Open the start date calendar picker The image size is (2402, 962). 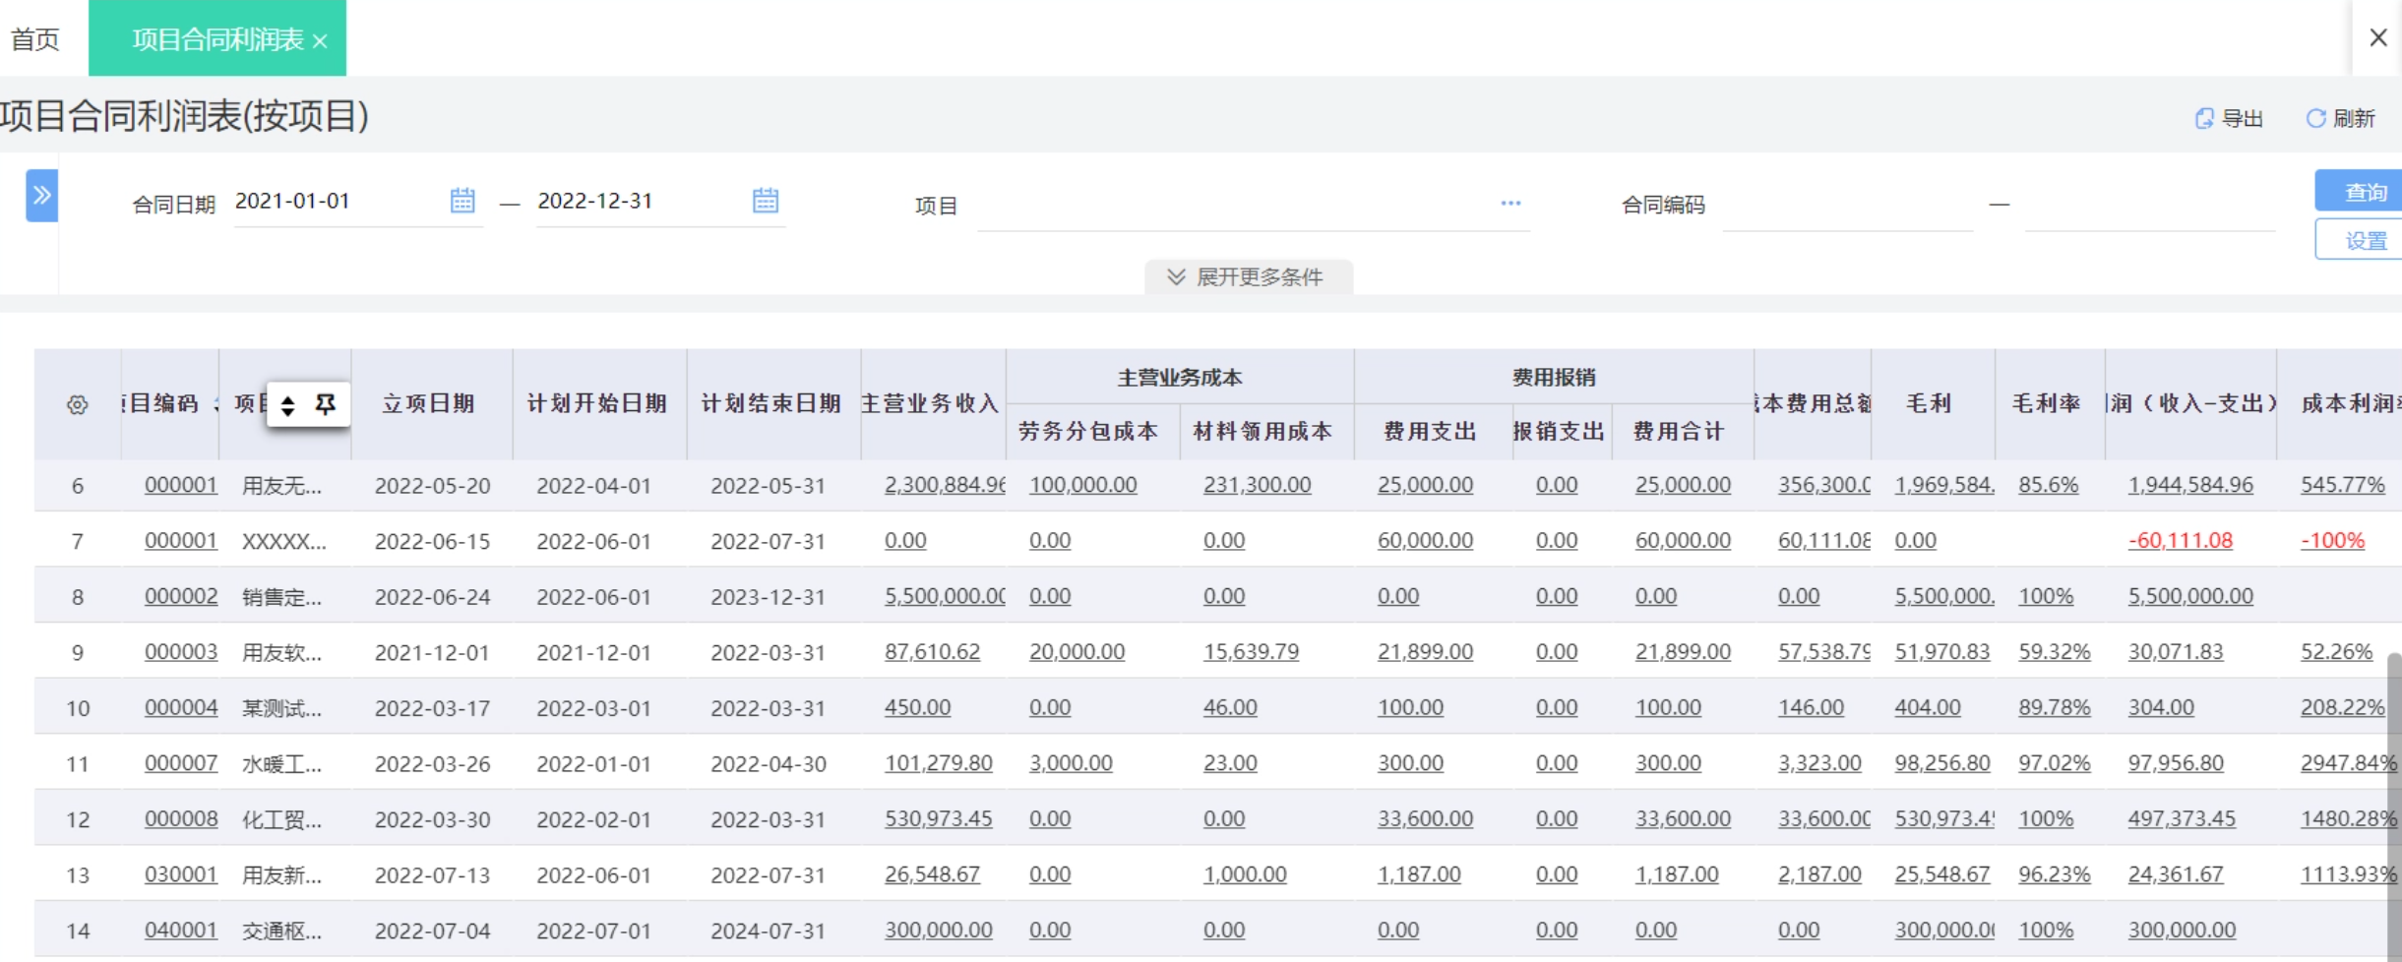(x=462, y=201)
